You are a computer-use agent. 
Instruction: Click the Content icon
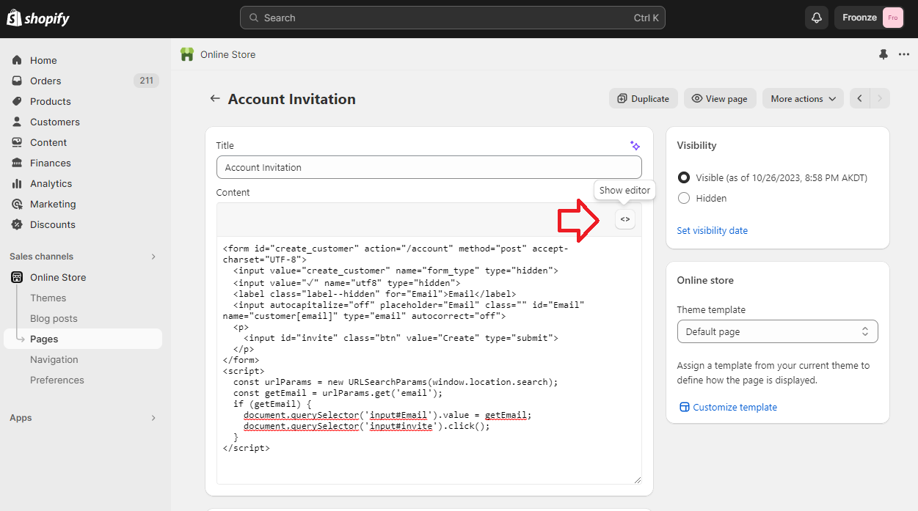pyautogui.click(x=17, y=142)
